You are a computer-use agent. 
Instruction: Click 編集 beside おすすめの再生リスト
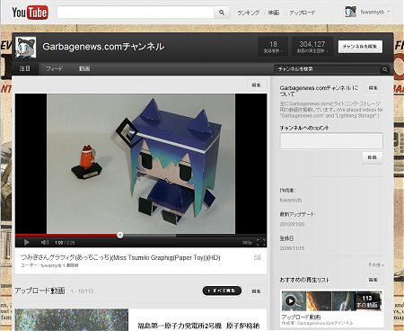373,280
